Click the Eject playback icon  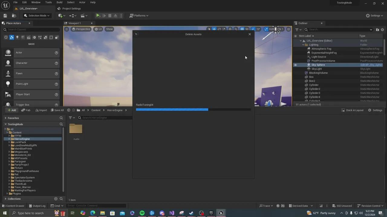[x=115, y=16]
